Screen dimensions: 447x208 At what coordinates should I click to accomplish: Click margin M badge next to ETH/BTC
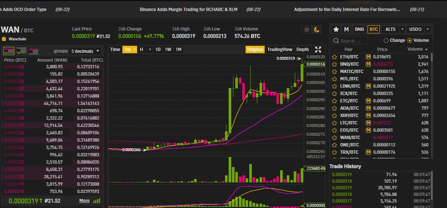[x=368, y=57]
